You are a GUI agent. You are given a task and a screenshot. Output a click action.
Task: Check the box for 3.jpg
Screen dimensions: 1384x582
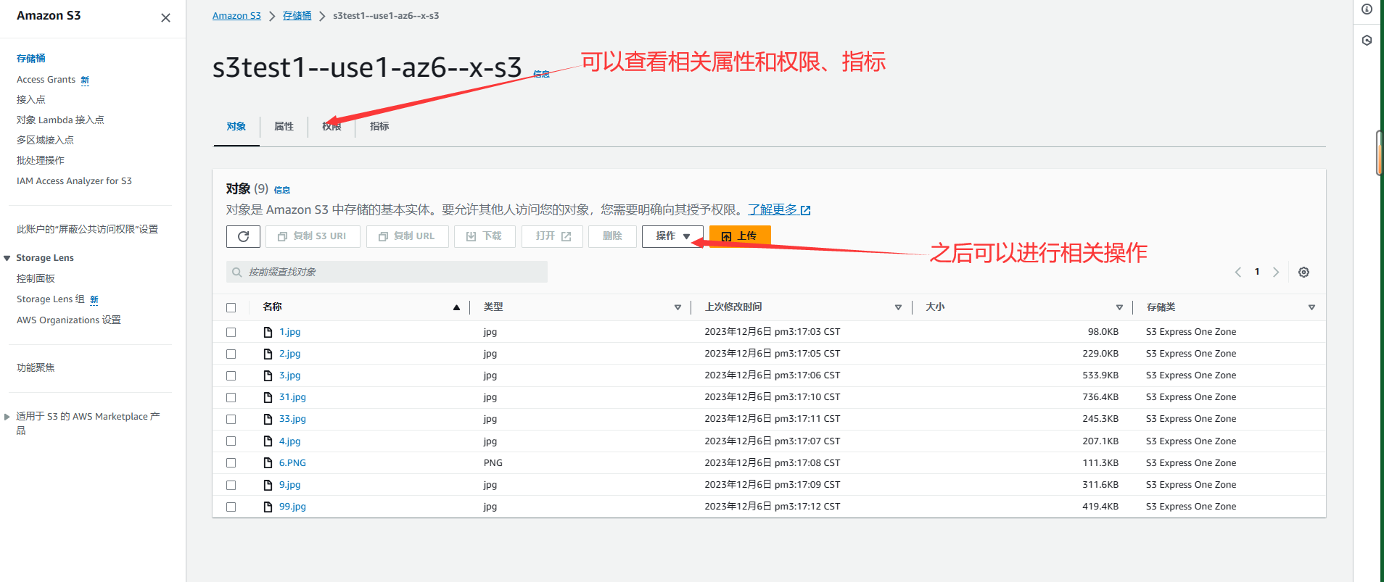coord(231,375)
